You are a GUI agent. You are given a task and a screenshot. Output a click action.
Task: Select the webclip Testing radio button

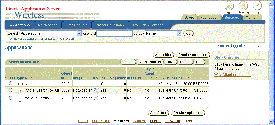(x=10, y=98)
